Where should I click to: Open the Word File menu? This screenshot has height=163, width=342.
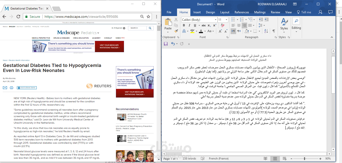click(169, 12)
